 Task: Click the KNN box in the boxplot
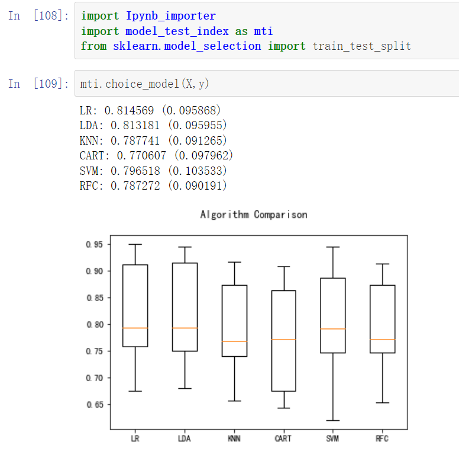point(234,321)
